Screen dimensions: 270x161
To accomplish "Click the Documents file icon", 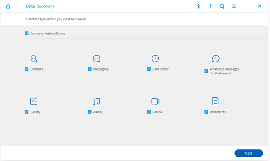I will [216, 101].
